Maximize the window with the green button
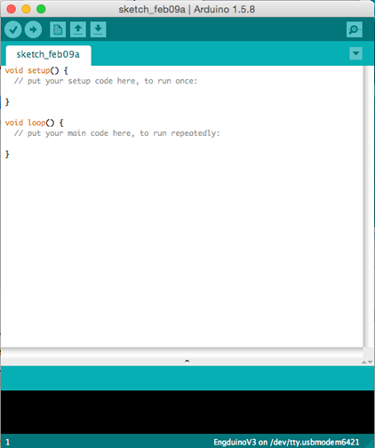 pyautogui.click(x=41, y=9)
